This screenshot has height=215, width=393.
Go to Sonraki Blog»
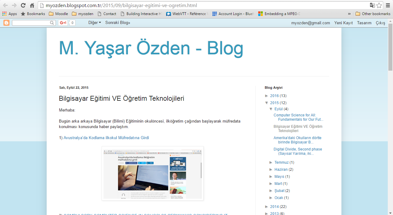tap(118, 23)
